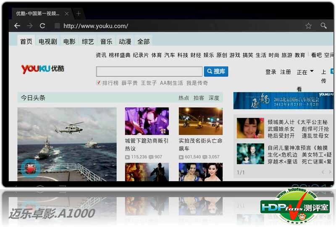Viewport: 336px width, 227px height.
Task: Go back with the browser back arrow
Action: [17, 26]
